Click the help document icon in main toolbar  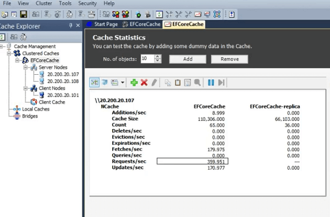pos(232,14)
